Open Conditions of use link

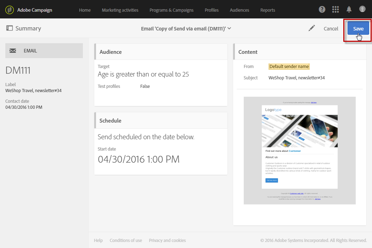126,241
